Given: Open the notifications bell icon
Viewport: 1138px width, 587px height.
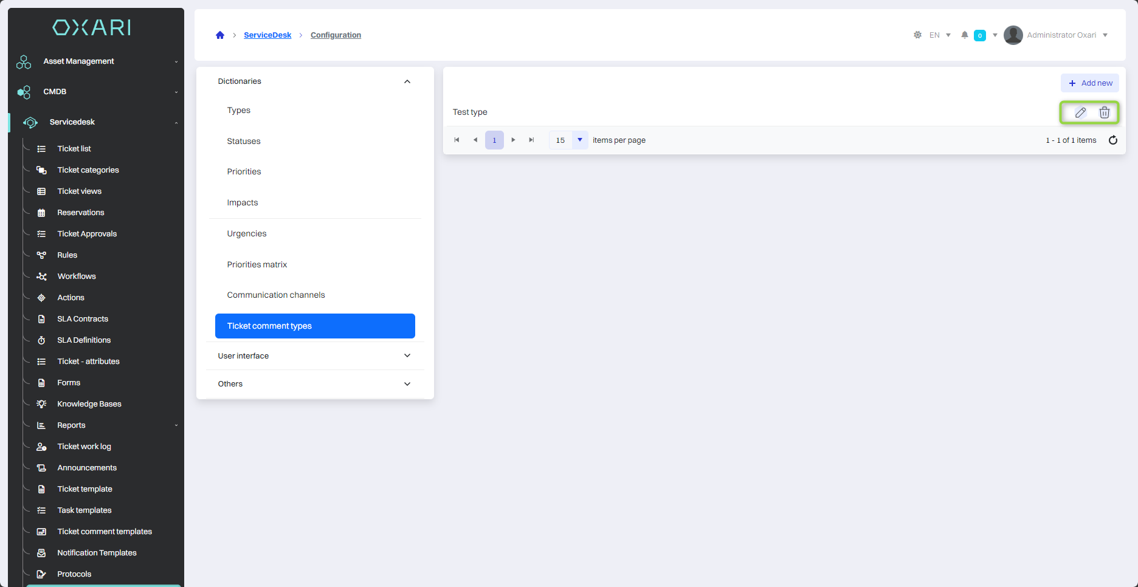Looking at the screenshot, I should 965,35.
